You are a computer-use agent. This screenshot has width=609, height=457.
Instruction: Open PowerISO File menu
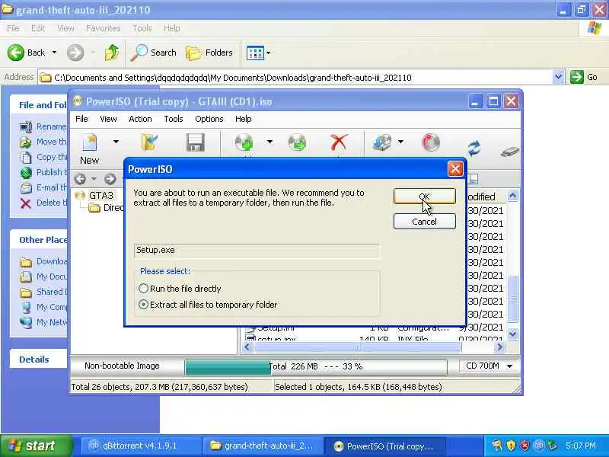pos(81,119)
